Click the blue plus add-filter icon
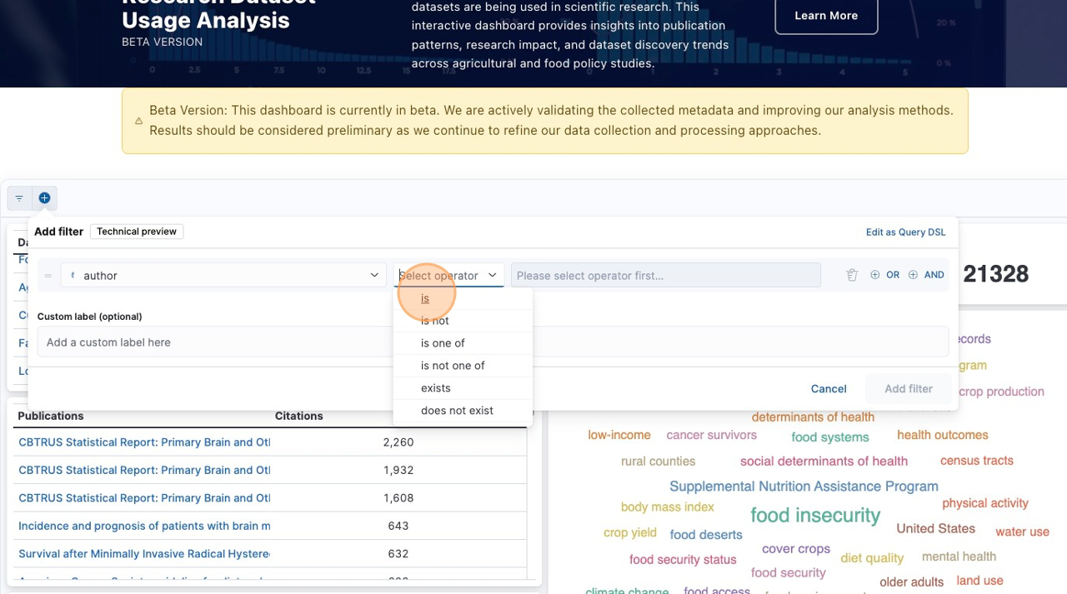Screen dimensions: 1067x594 pos(44,198)
